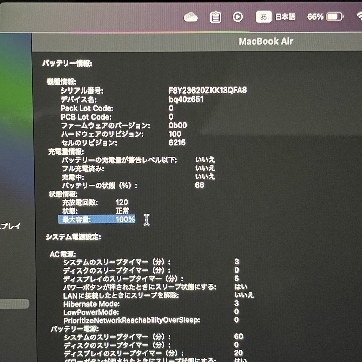The image size is (362, 362).
Task: Open the 日本語 input menu
Action: 285,17
